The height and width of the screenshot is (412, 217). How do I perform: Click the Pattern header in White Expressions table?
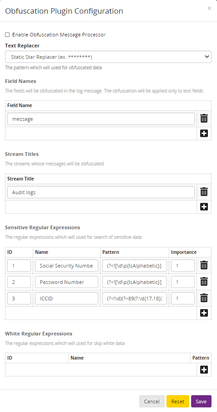click(x=201, y=358)
